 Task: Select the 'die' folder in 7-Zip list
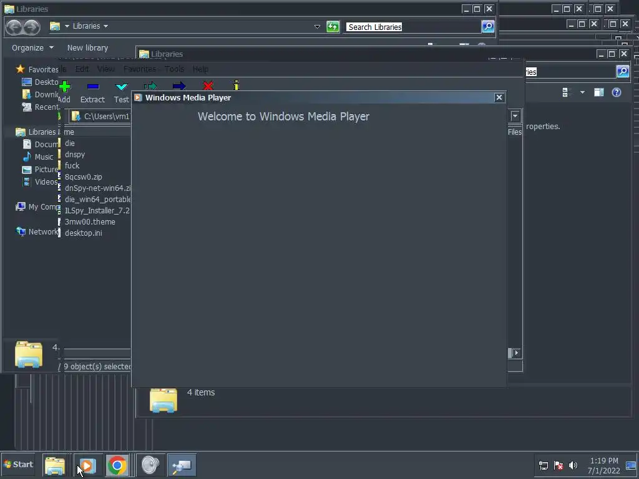(x=70, y=143)
